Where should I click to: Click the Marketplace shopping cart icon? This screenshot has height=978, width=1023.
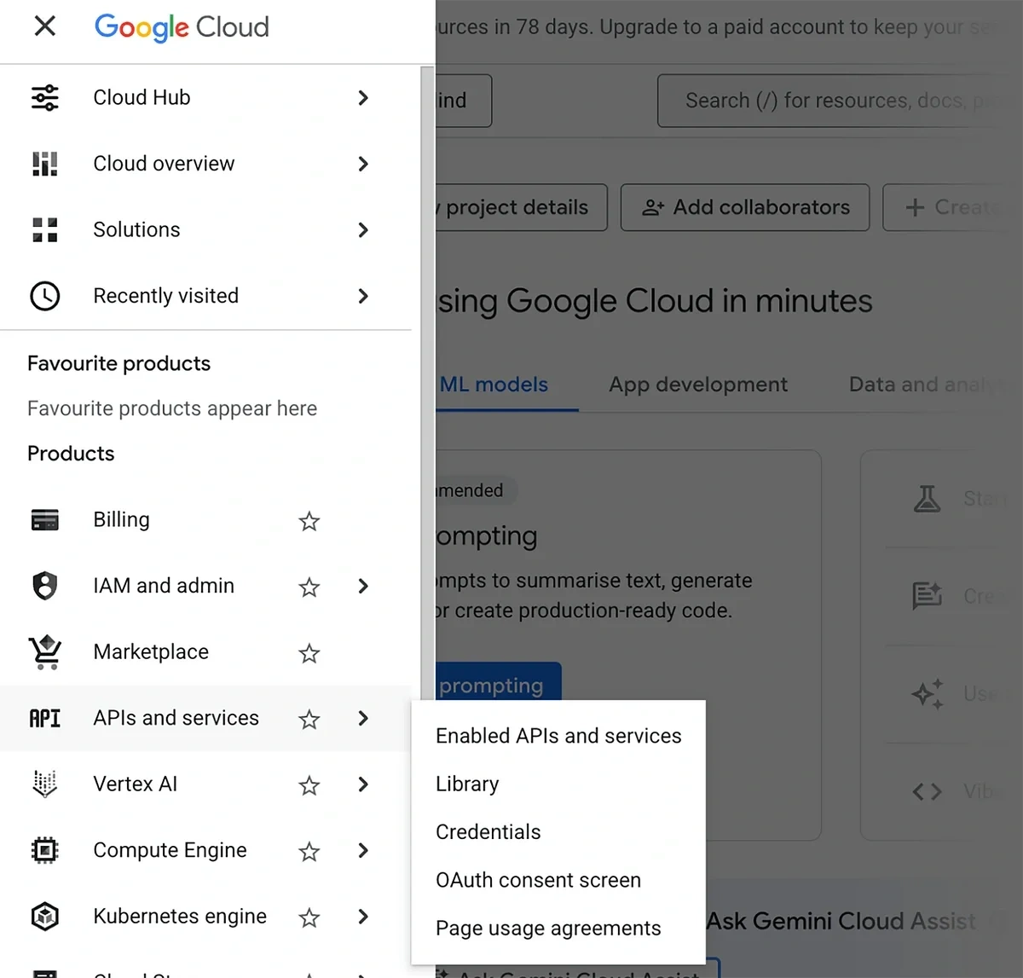coord(44,651)
